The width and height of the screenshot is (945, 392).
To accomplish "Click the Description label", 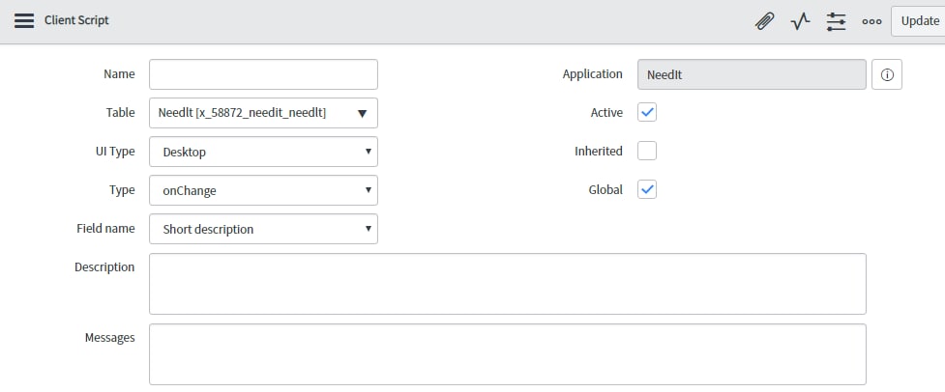I will [x=104, y=266].
